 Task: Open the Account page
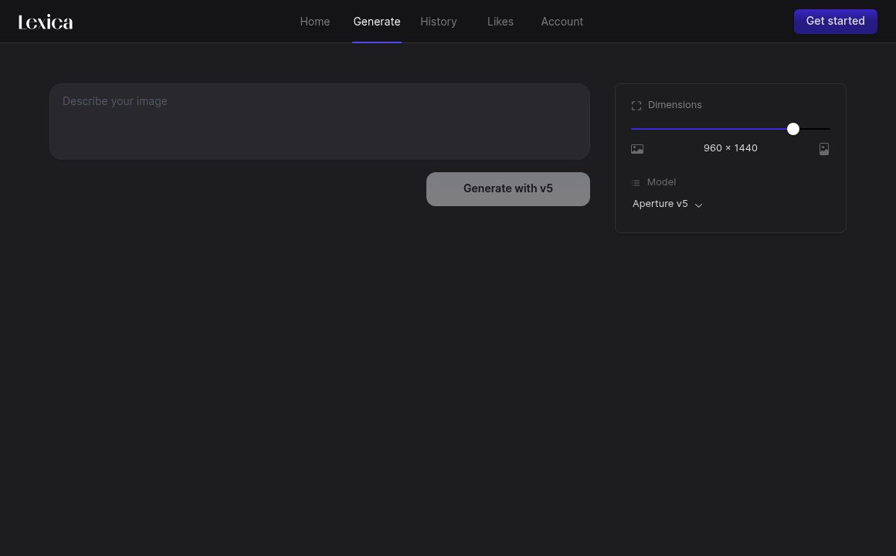click(562, 22)
